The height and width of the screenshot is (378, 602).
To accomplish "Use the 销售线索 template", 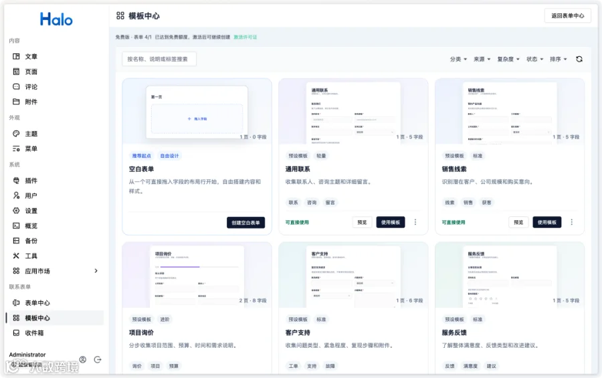I will coord(547,222).
